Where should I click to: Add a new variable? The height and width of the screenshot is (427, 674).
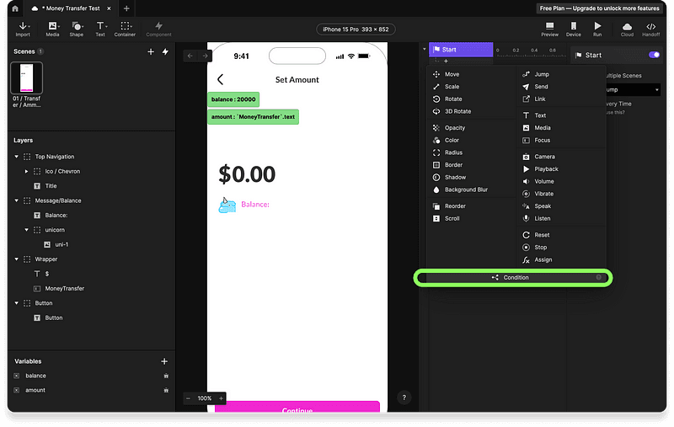point(164,361)
